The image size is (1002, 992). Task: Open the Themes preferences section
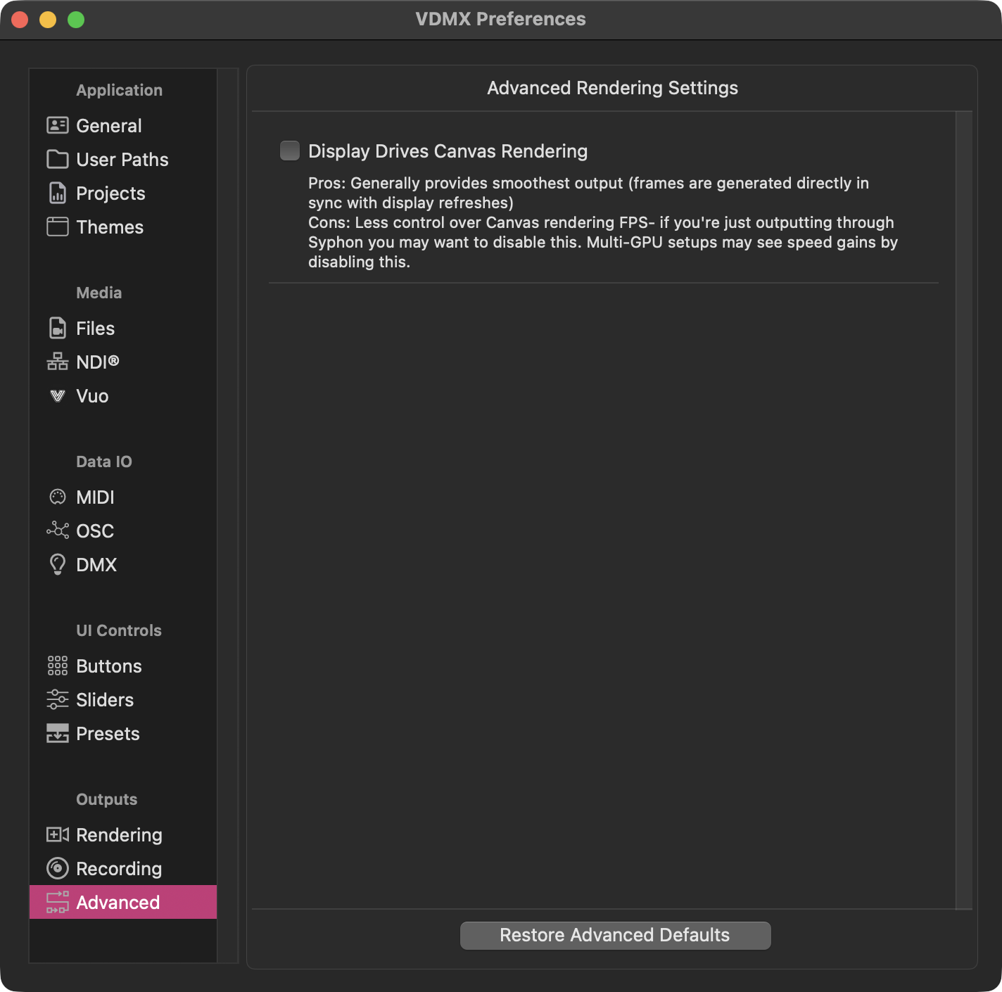pyautogui.click(x=109, y=227)
